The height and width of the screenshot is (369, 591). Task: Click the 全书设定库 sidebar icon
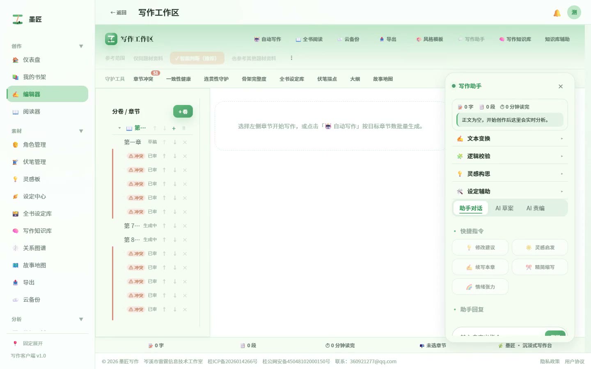coord(16,214)
